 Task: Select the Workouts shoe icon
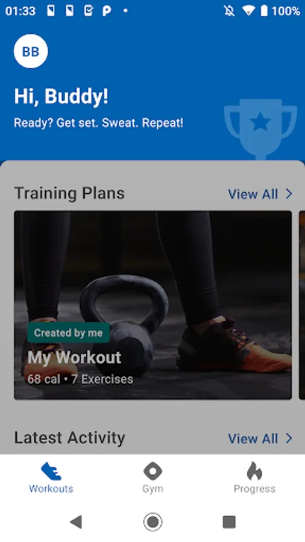pyautogui.click(x=51, y=472)
